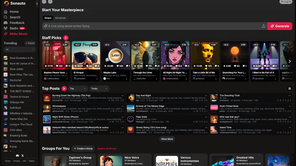Open the X social icon link
The height and width of the screenshot is (166, 296).
tap(23, 156)
